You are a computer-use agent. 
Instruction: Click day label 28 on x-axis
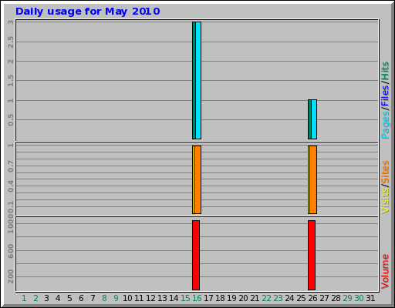coord(336,298)
